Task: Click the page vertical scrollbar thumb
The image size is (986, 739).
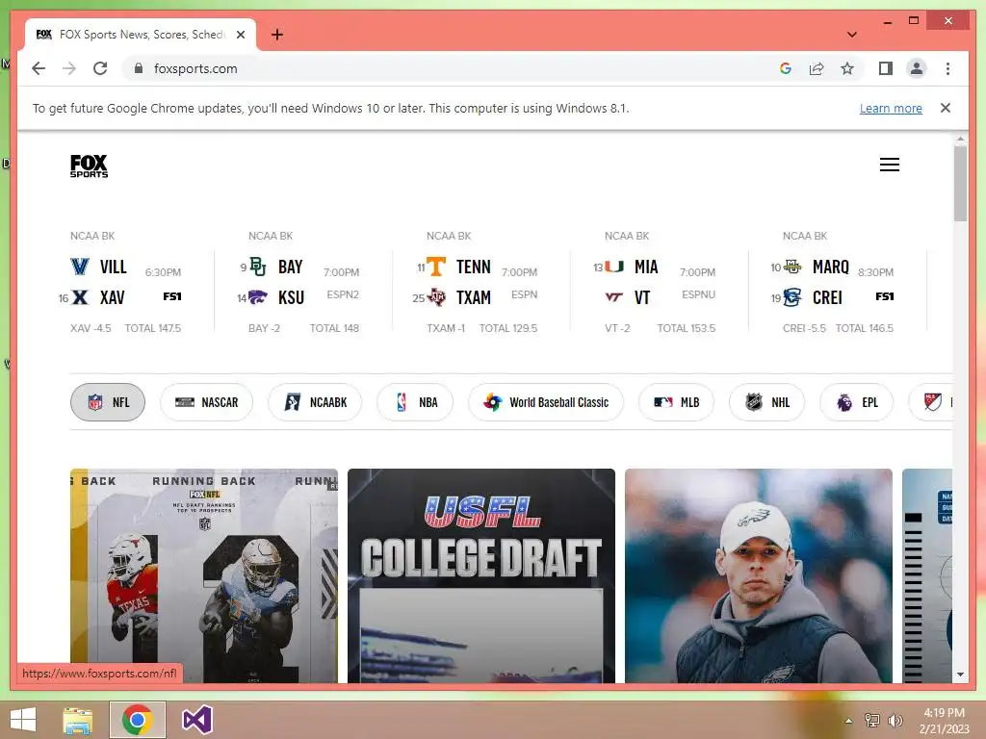Action: [960, 184]
